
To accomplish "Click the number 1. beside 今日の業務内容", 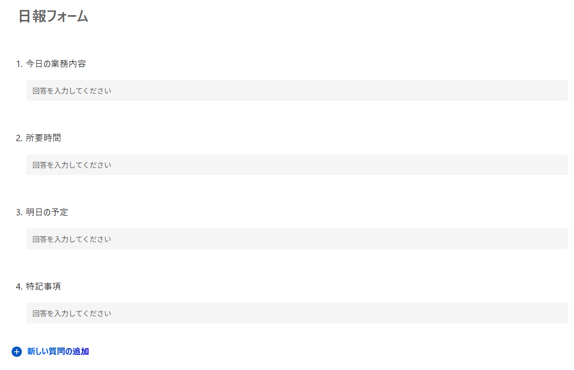I will click(x=19, y=64).
